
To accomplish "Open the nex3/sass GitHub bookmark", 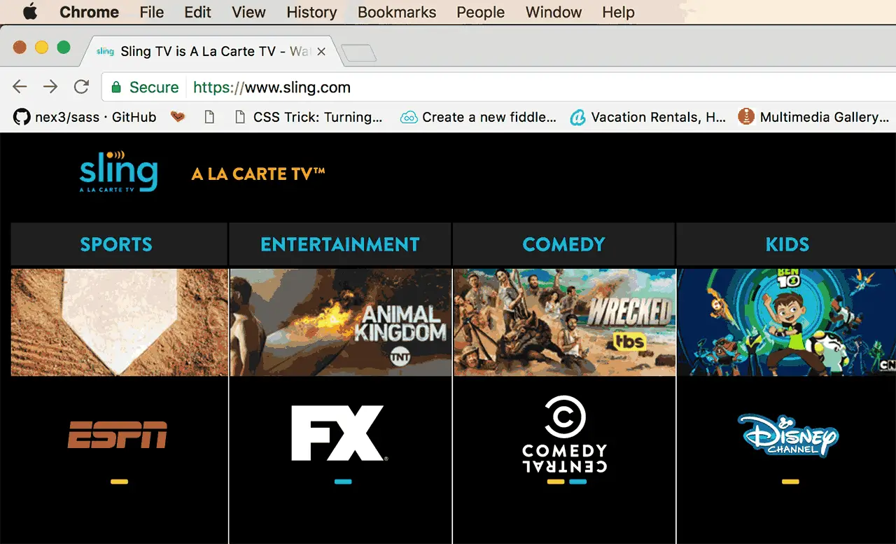I will tap(85, 117).
